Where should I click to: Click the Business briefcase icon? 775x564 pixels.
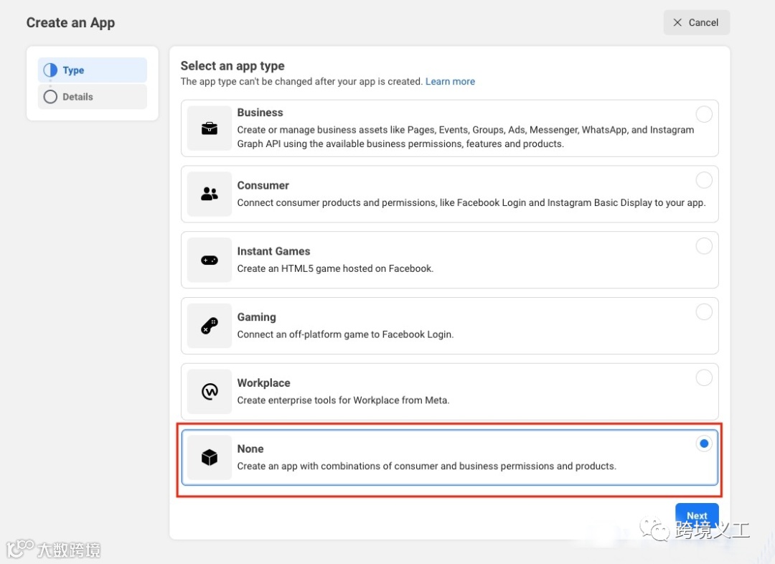pyautogui.click(x=210, y=128)
